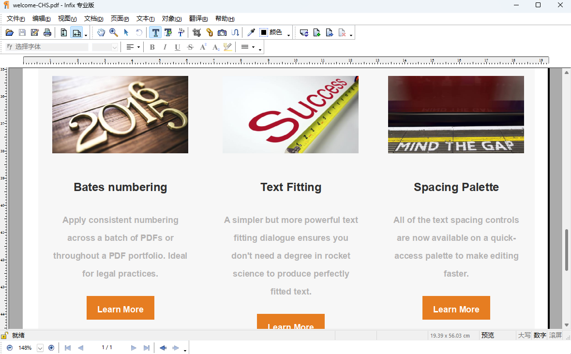Click Learn More under Spacing Palette

(456, 308)
